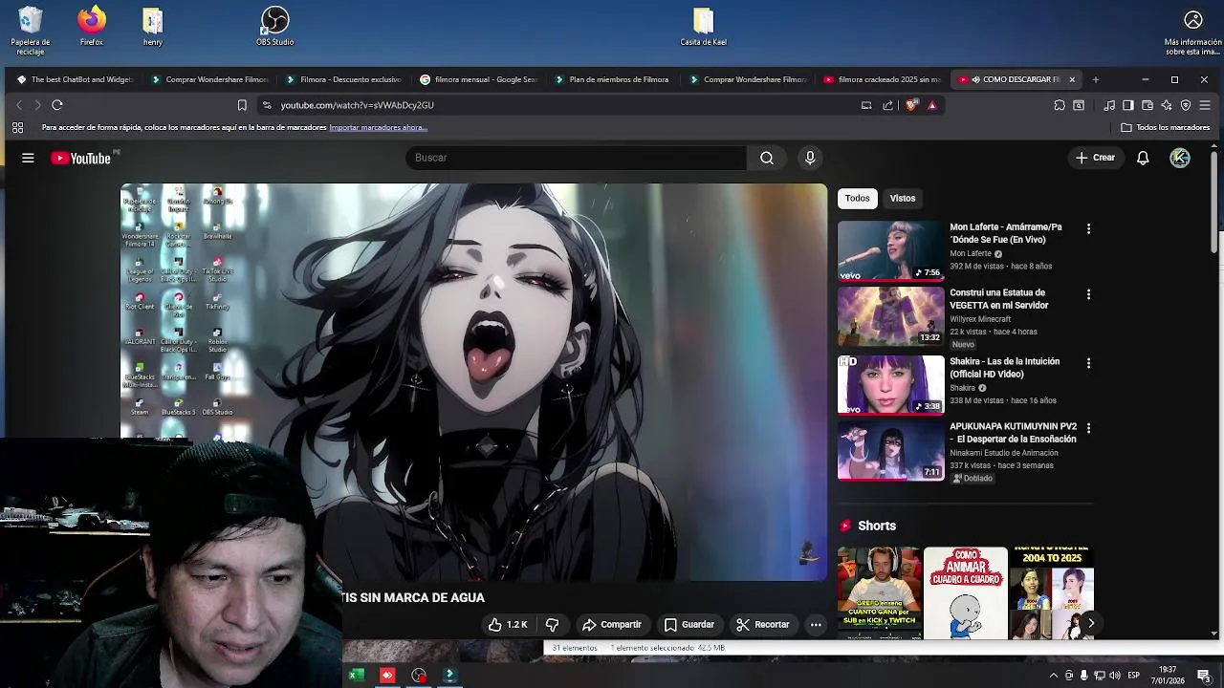Like the video with thumbs up

click(x=508, y=625)
